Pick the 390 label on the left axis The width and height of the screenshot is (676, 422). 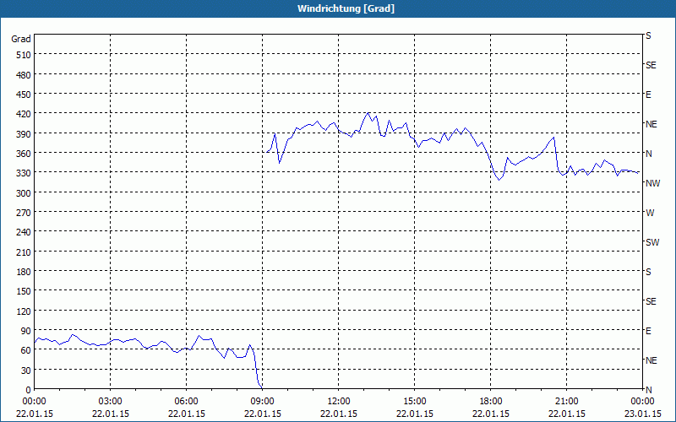24,134
